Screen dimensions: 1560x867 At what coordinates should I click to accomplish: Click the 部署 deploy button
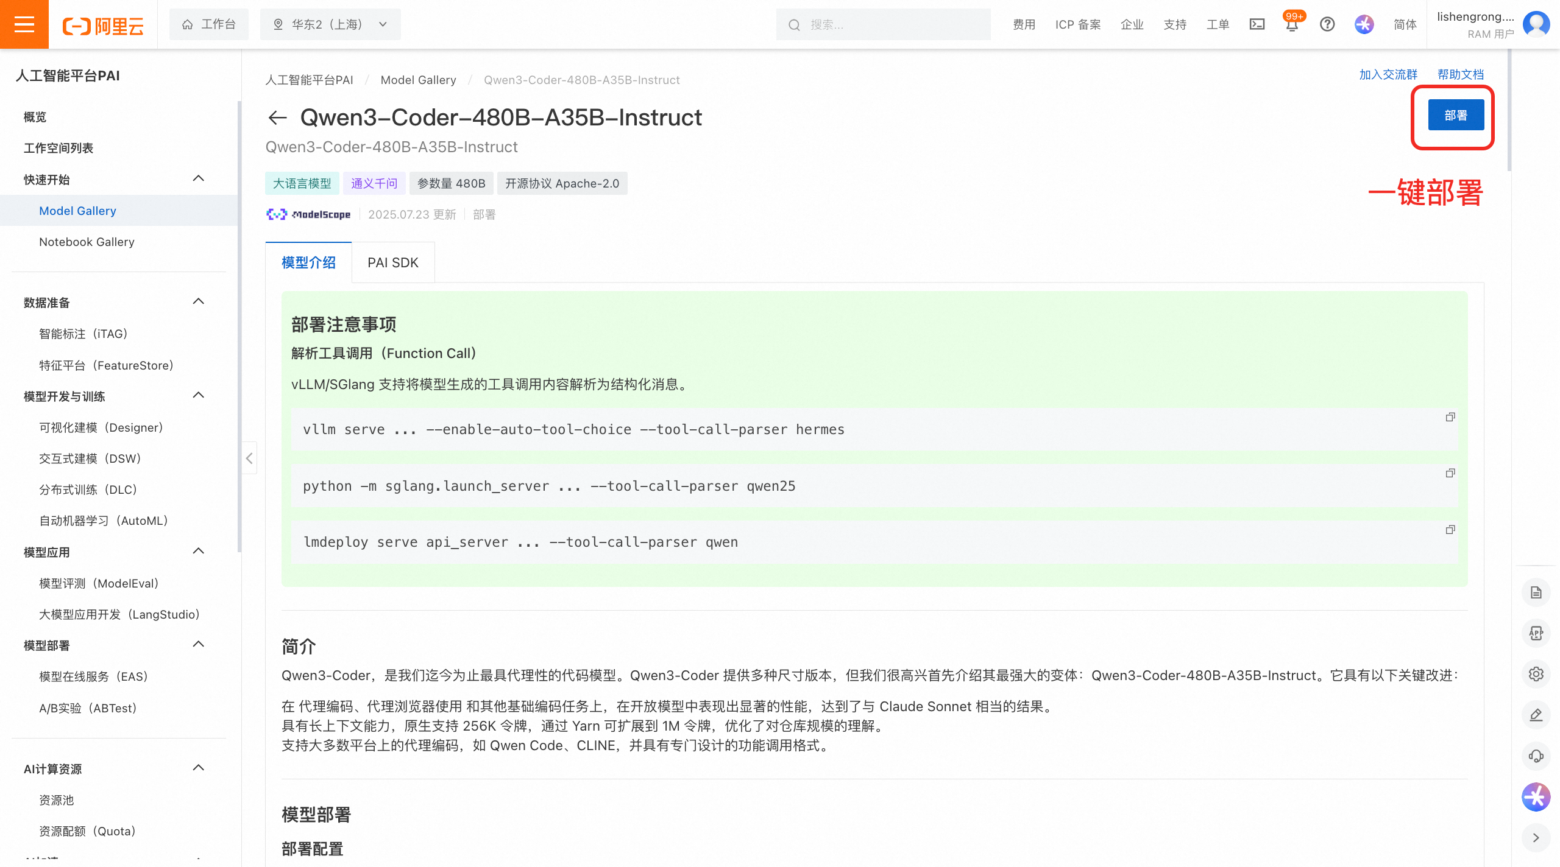pos(1456,115)
